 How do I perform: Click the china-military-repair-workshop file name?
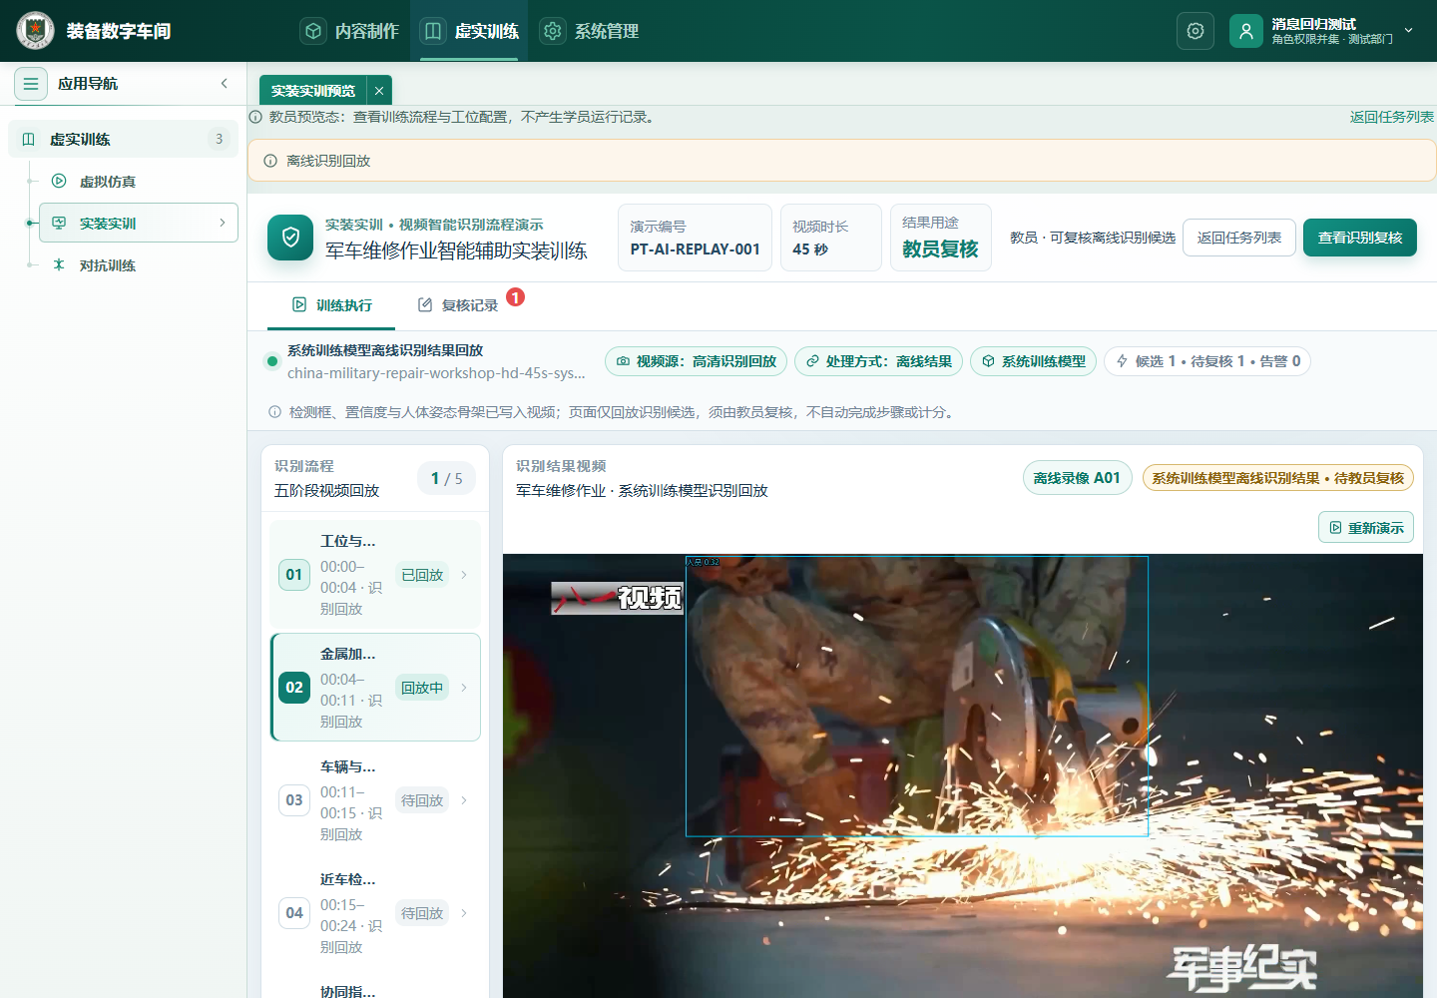436,373
